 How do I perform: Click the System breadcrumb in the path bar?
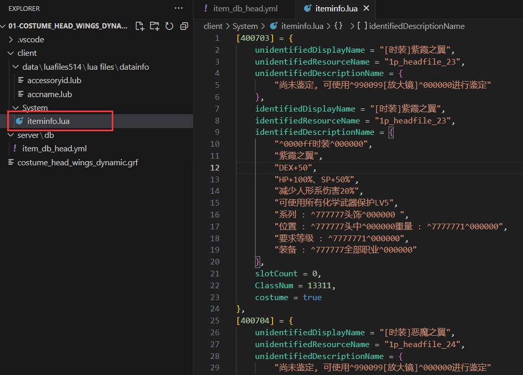click(x=245, y=26)
